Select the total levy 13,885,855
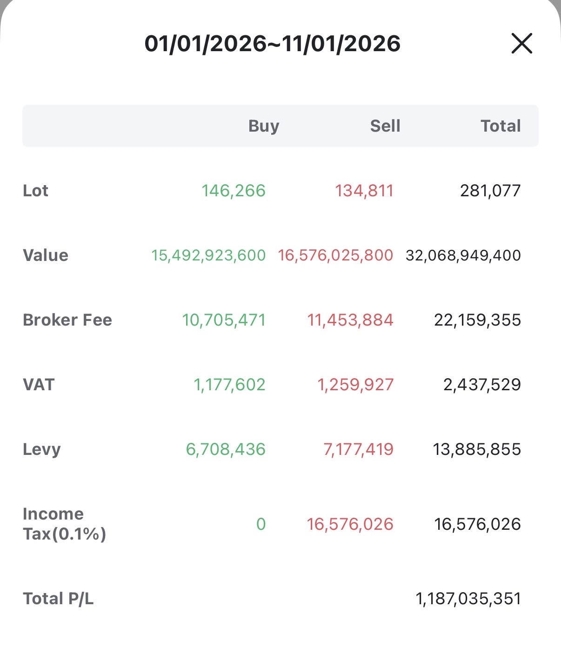The image size is (561, 647). pyautogui.click(x=477, y=449)
